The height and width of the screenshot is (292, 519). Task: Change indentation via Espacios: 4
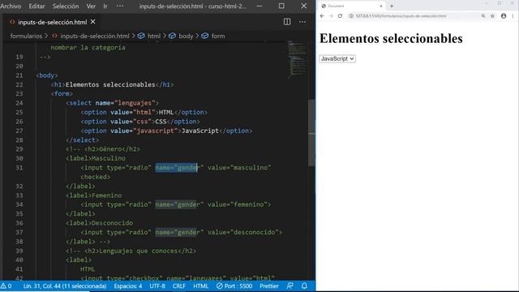(x=128, y=286)
